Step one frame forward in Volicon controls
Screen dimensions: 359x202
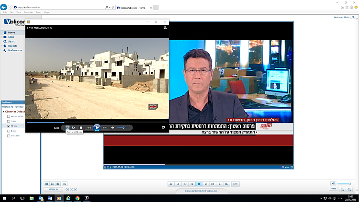206,184
